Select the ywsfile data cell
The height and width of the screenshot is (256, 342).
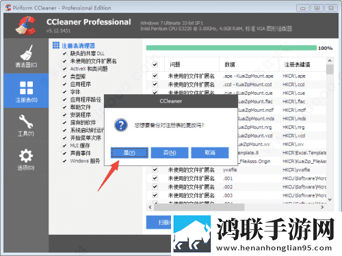pyautogui.click(x=230, y=170)
